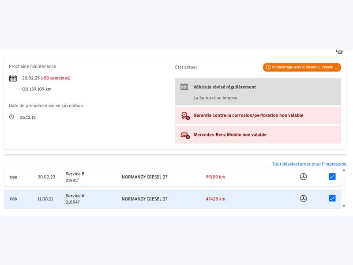Select the Service A 216547 entry

click(x=75, y=199)
